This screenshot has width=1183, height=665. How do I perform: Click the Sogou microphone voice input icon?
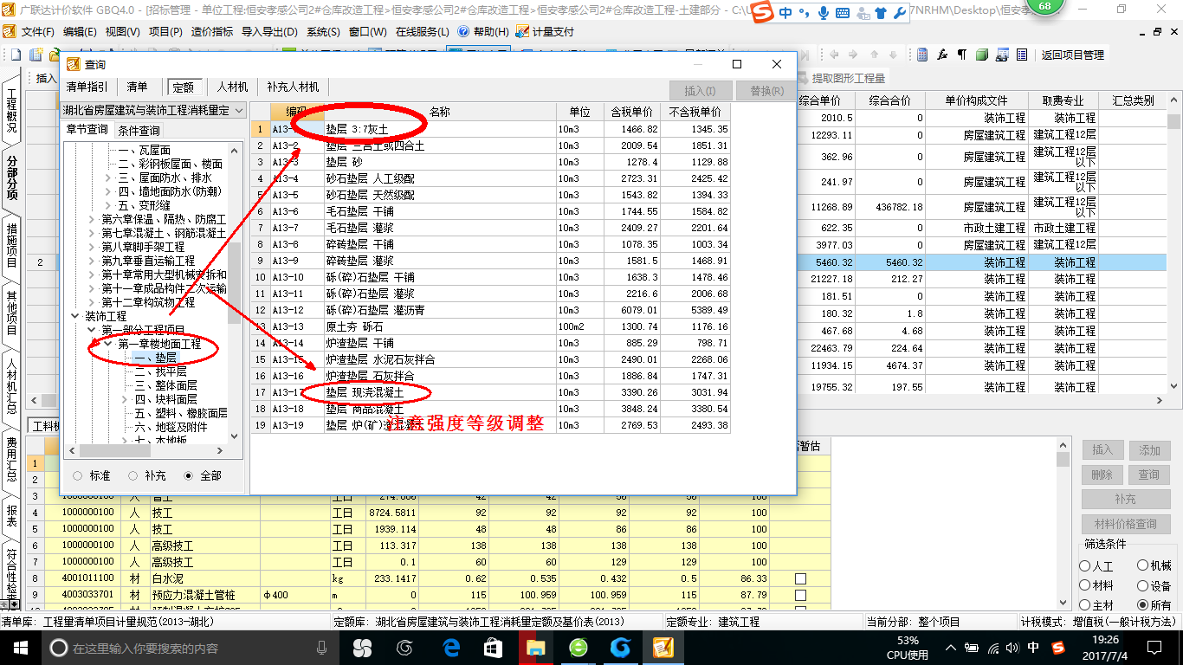tap(822, 13)
